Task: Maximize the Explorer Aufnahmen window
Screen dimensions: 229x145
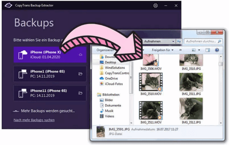Action: point(207,32)
